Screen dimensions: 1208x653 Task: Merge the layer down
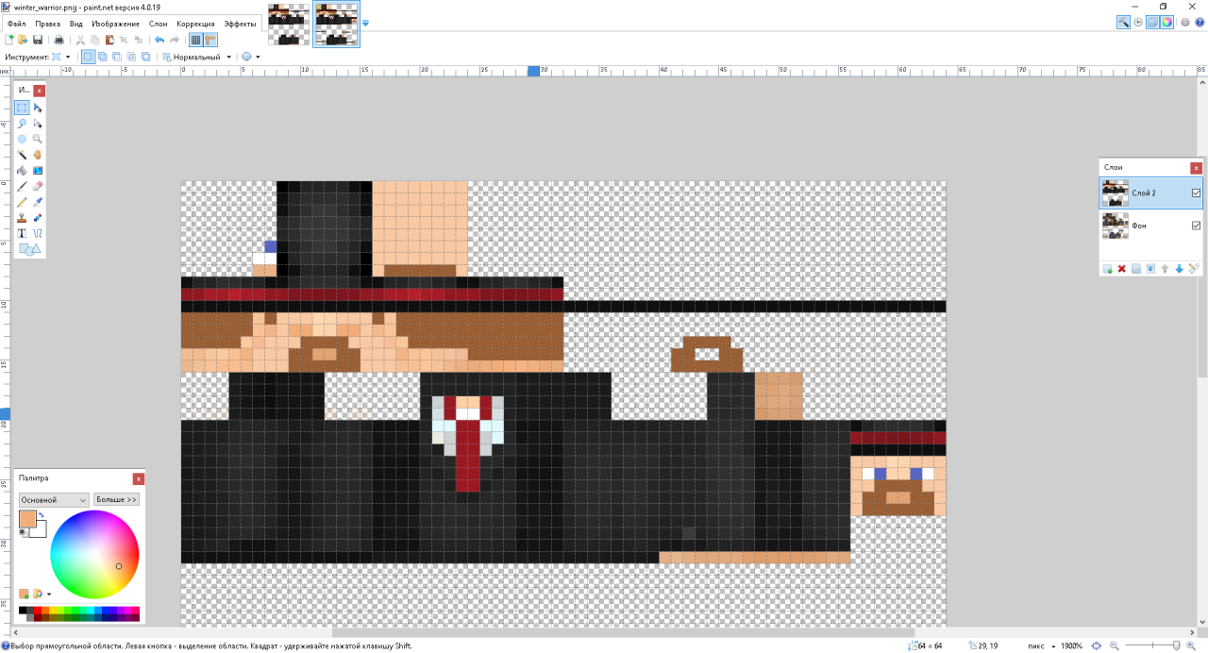click(1150, 269)
